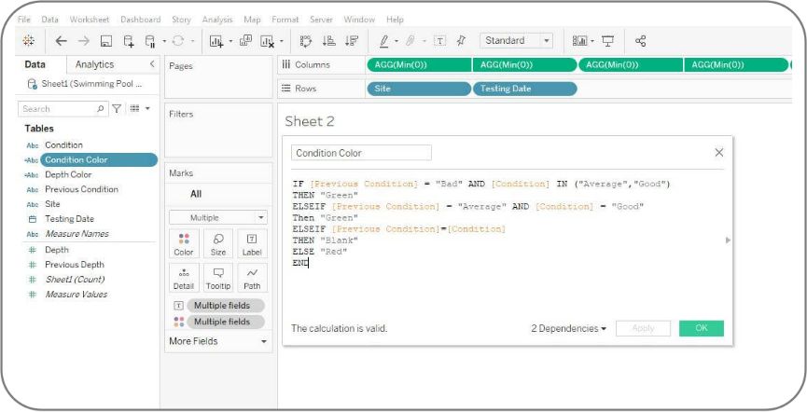The width and height of the screenshot is (807, 412).
Task: Select the Testing Date pill on Rows
Action: pyautogui.click(x=524, y=89)
